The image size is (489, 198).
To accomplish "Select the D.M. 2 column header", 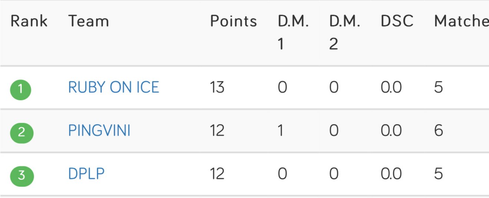I will click(345, 33).
